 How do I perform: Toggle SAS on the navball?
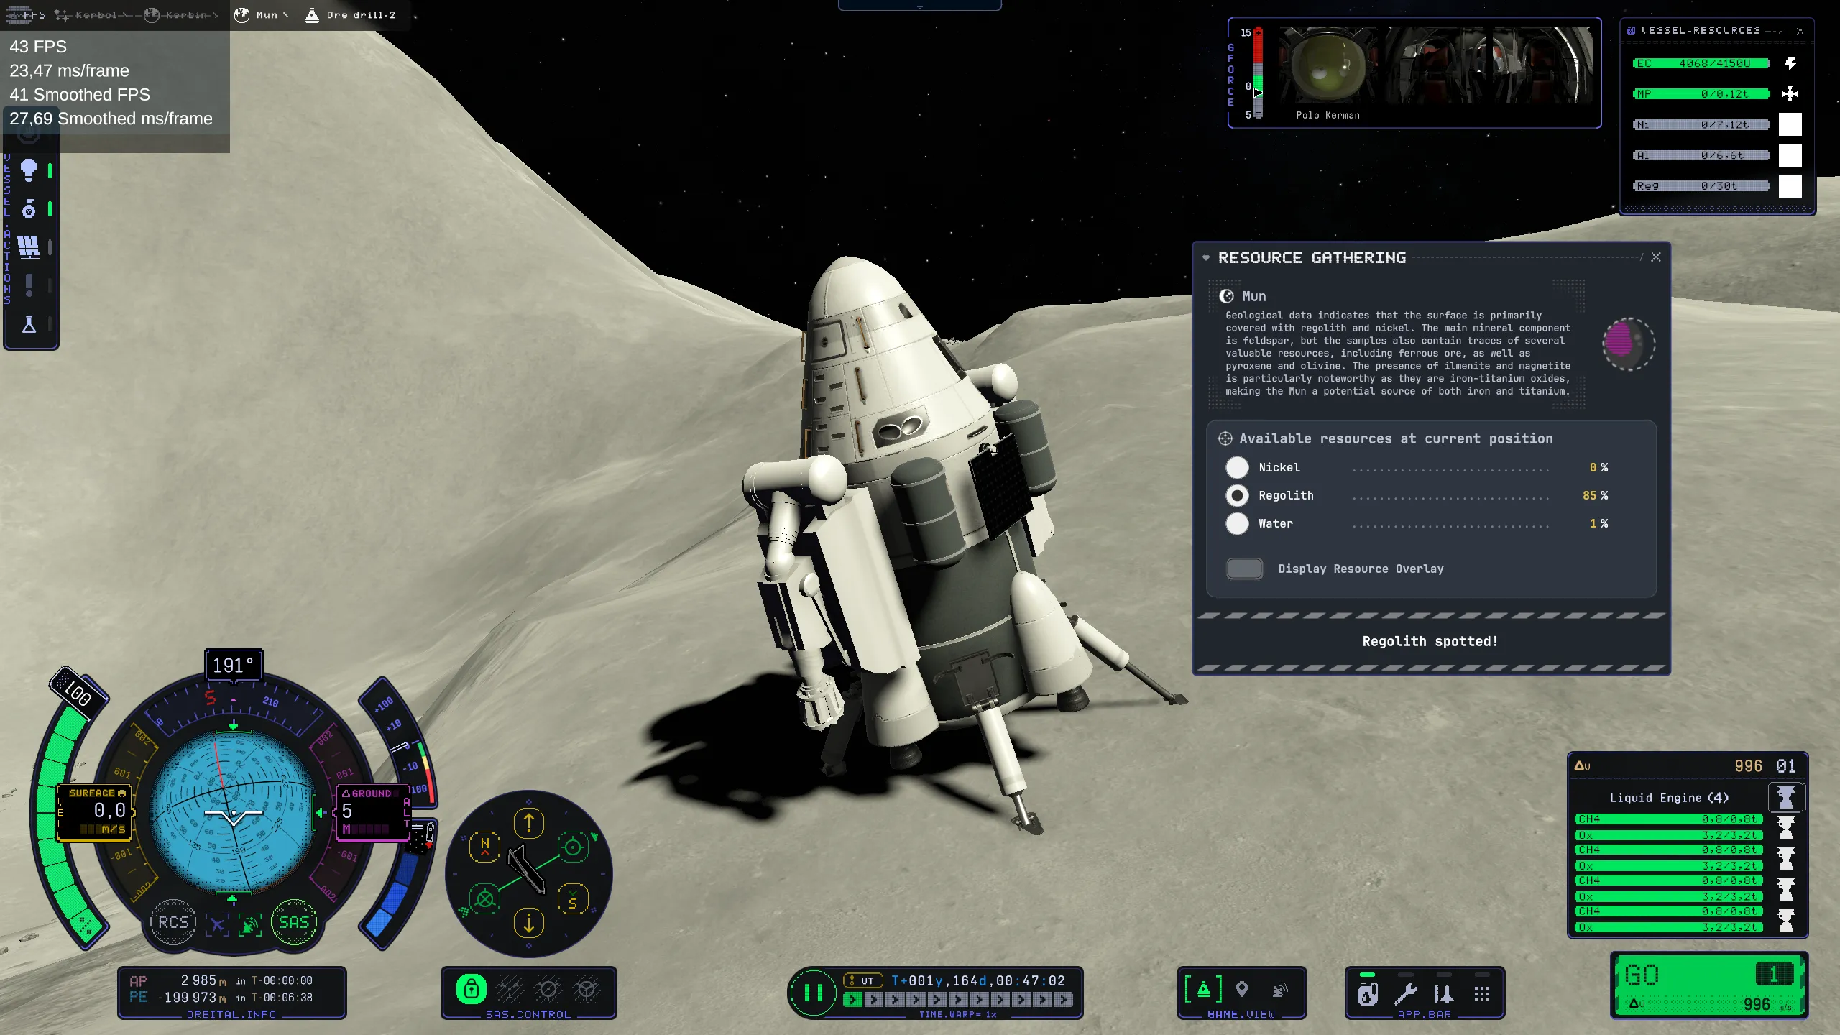tap(294, 922)
